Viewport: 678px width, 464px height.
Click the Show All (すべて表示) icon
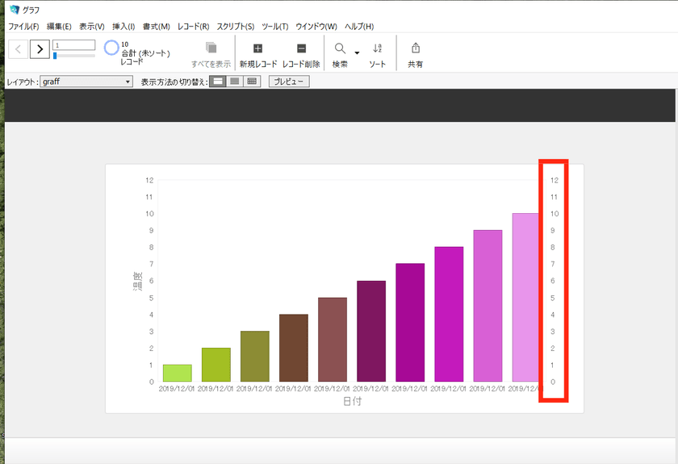pyautogui.click(x=211, y=48)
